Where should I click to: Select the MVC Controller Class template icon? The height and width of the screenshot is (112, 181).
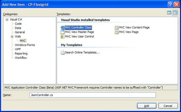pos(62,28)
